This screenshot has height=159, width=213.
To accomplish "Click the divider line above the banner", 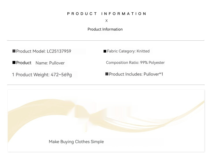I will (x=106, y=85).
